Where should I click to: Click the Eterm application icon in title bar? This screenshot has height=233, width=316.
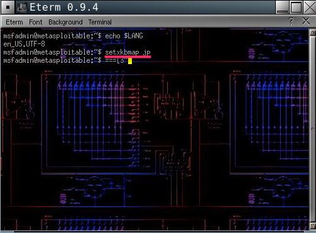pyautogui.click(x=21, y=8)
